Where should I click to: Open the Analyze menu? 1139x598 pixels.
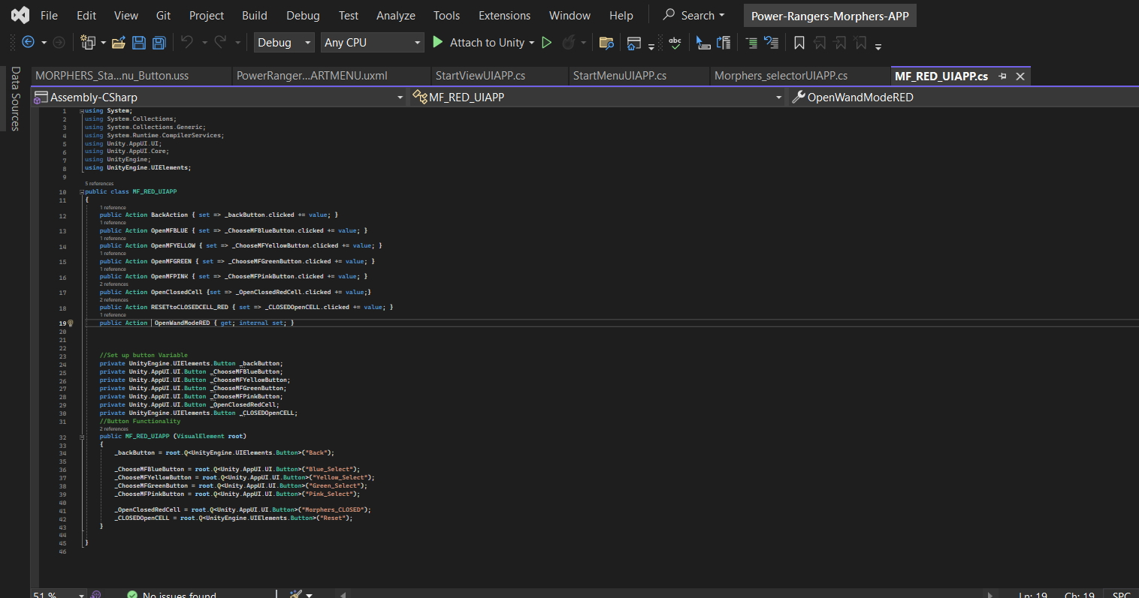tap(396, 15)
